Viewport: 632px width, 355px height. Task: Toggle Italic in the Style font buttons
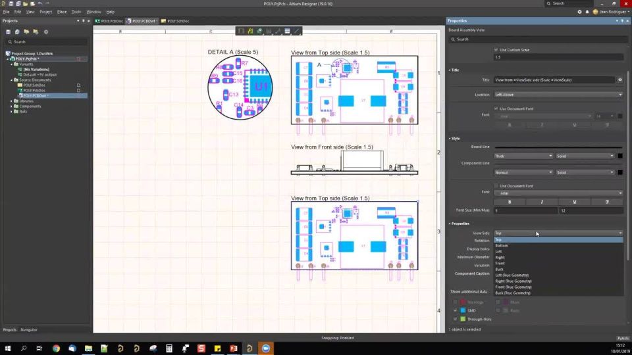(542, 202)
